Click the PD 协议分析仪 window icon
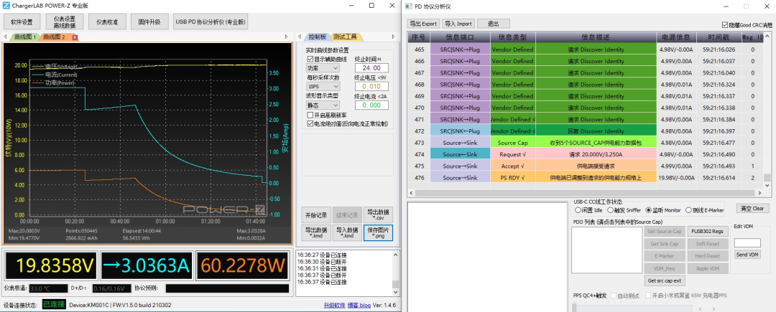Viewport: 776px width, 312px height. pyautogui.click(x=408, y=6)
